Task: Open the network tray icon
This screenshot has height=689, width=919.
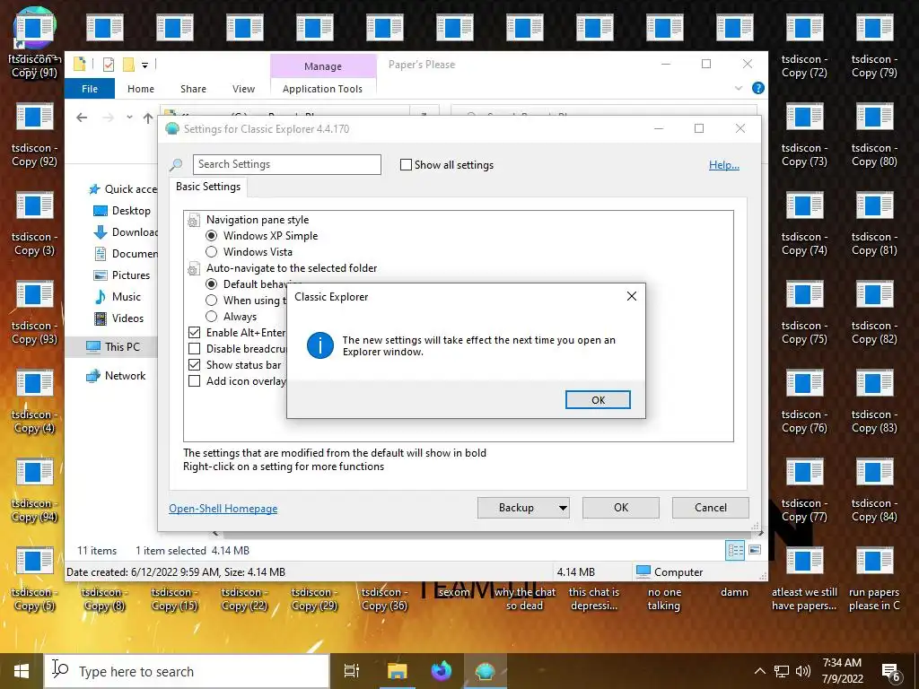Action: coord(781,671)
